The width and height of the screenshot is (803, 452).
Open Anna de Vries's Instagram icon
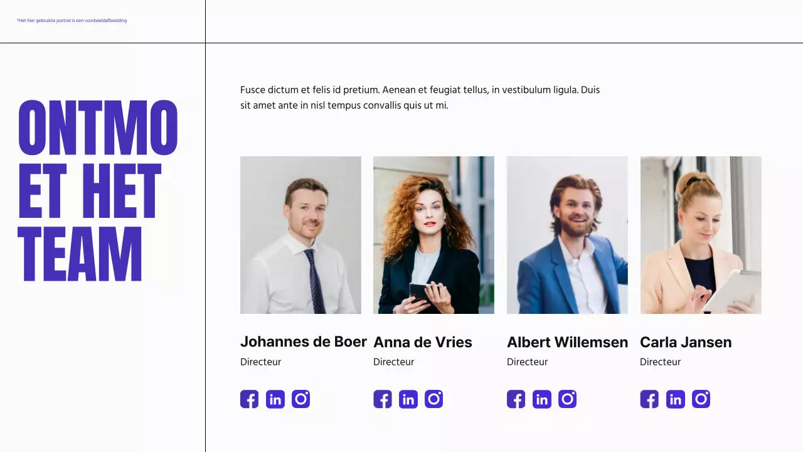(434, 399)
